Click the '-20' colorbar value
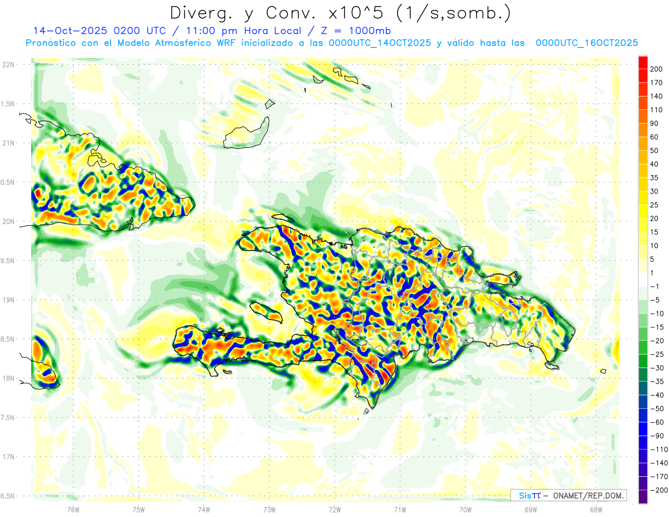669x517 pixels. point(657,341)
